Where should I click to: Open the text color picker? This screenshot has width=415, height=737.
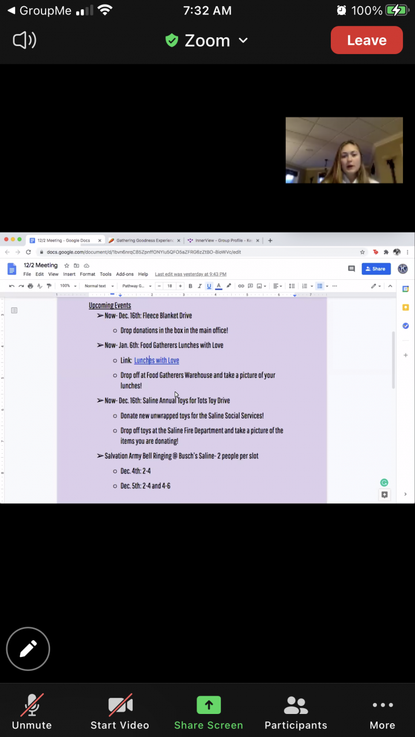218,286
